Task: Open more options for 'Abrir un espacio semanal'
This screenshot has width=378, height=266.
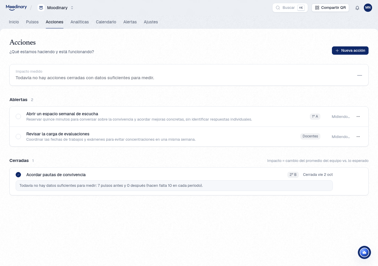Action: tap(358, 116)
